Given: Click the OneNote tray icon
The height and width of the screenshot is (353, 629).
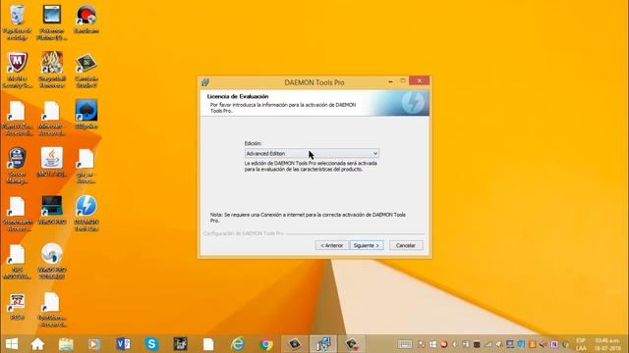Looking at the screenshot, I should pos(554,344).
